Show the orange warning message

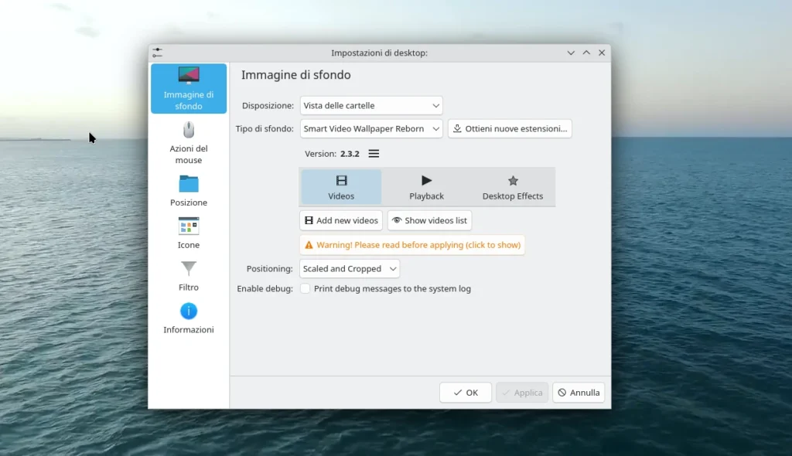point(412,245)
